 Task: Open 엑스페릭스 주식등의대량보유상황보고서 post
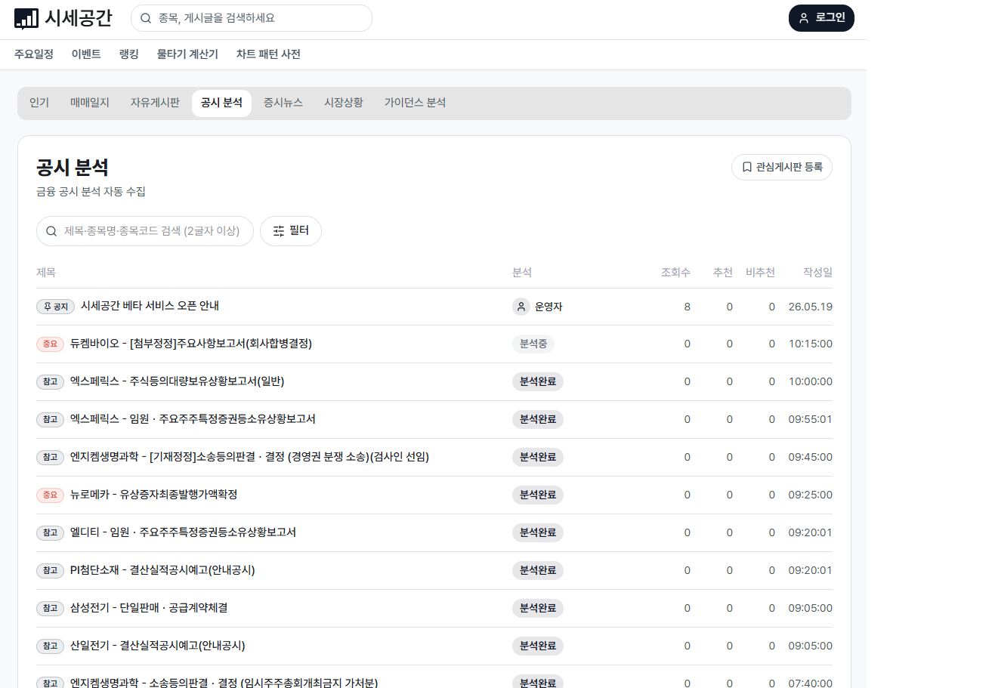[177, 381]
